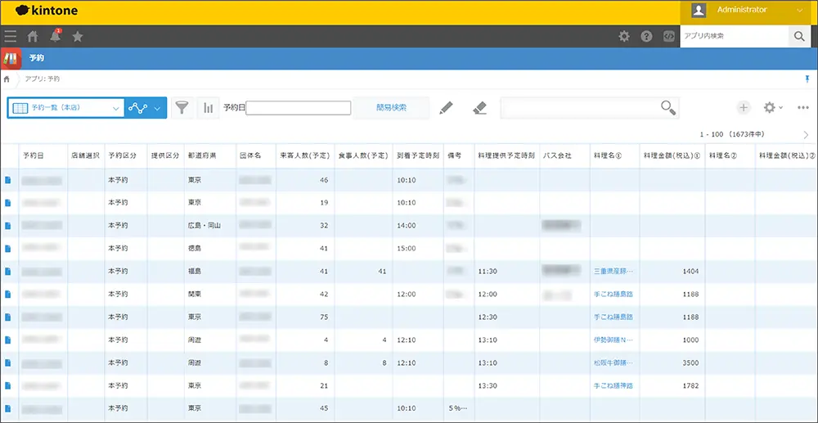Image resolution: width=818 pixels, height=423 pixels.
Task: Pin the app using the pushpin icon
Action: pos(808,79)
